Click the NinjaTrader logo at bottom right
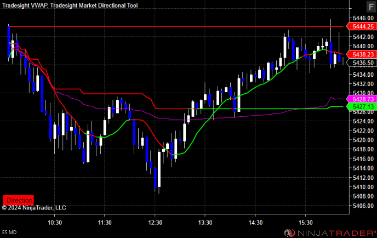Screen dimensions: 377x238 coord(330,233)
